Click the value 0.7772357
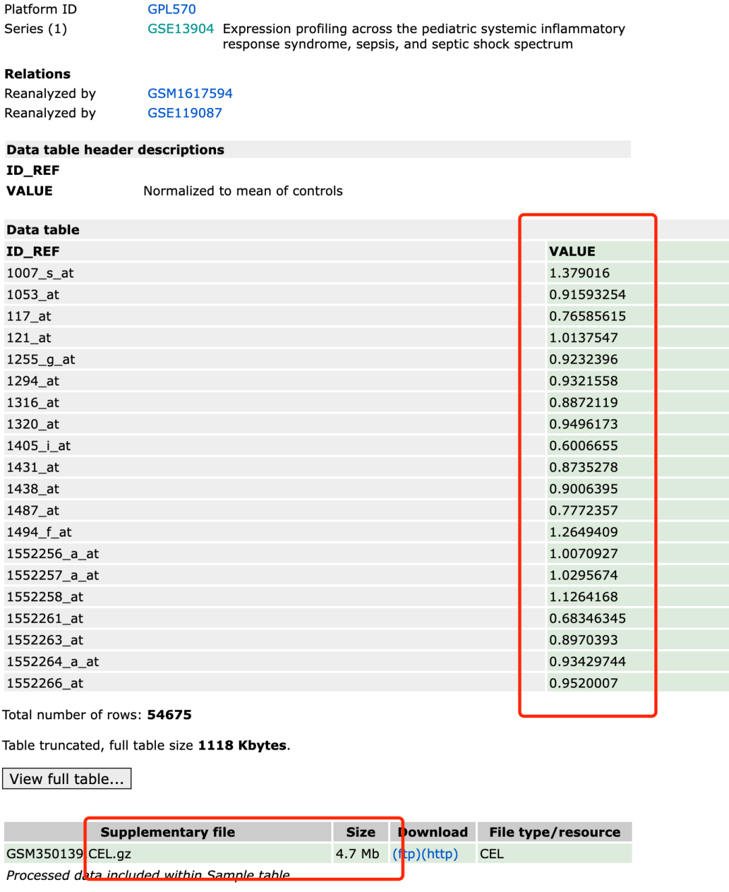The image size is (729, 892). [584, 511]
